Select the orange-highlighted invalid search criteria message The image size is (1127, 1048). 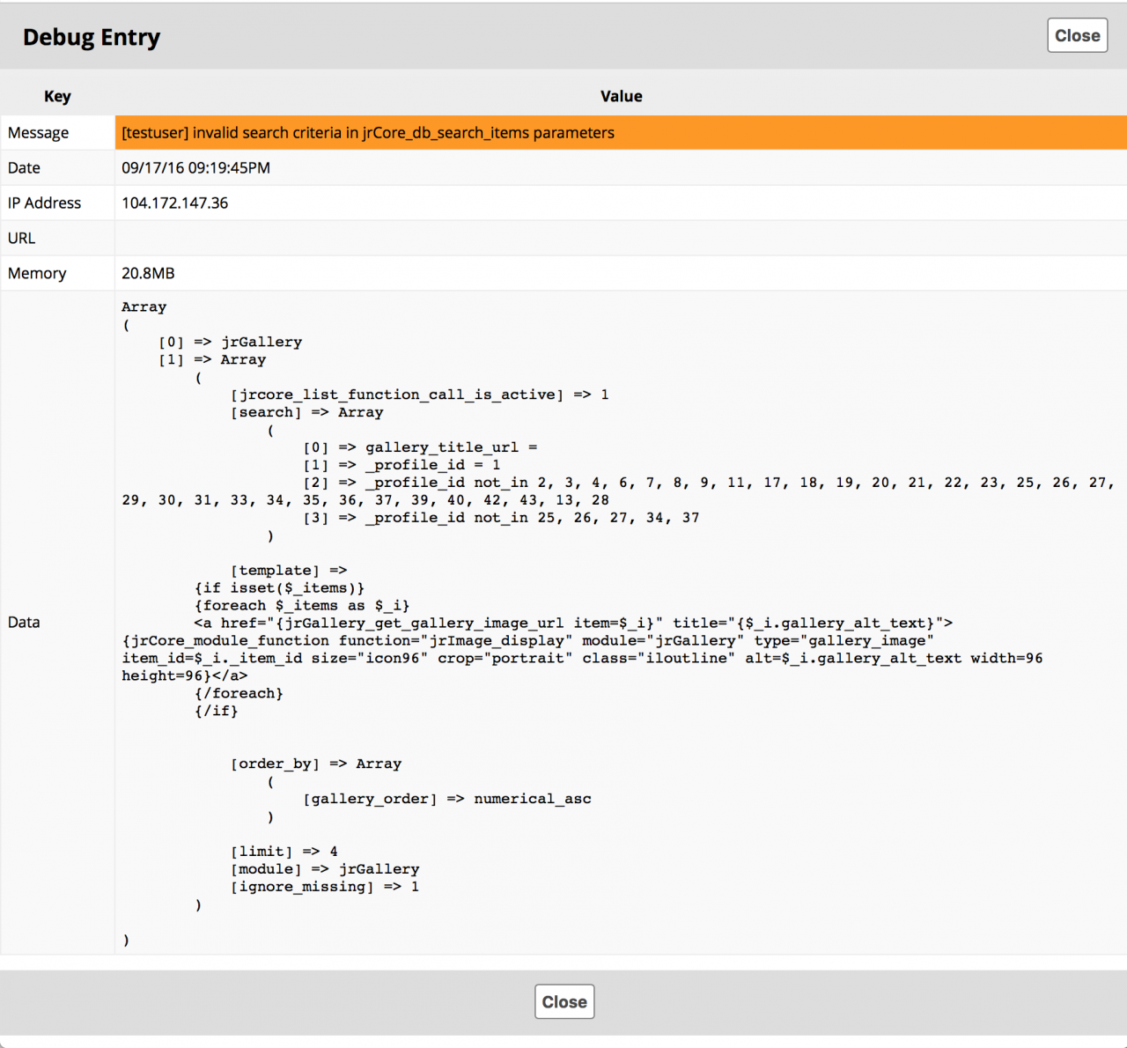(x=368, y=133)
